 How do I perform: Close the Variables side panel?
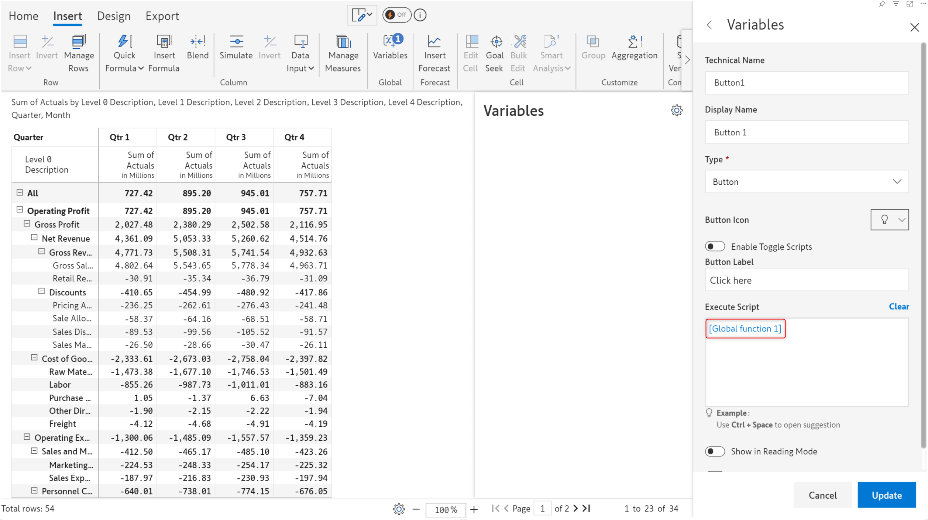[914, 27]
